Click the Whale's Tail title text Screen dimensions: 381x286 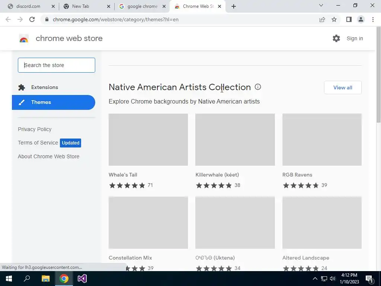123,175
